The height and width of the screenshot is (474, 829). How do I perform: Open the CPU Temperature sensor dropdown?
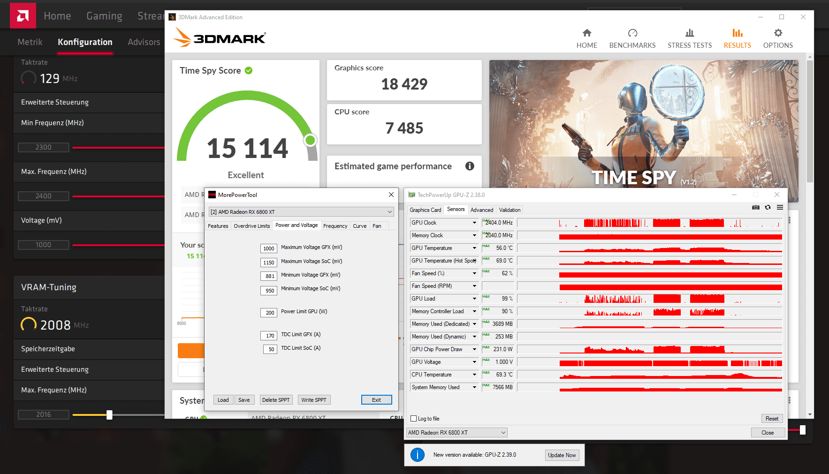pyautogui.click(x=474, y=375)
